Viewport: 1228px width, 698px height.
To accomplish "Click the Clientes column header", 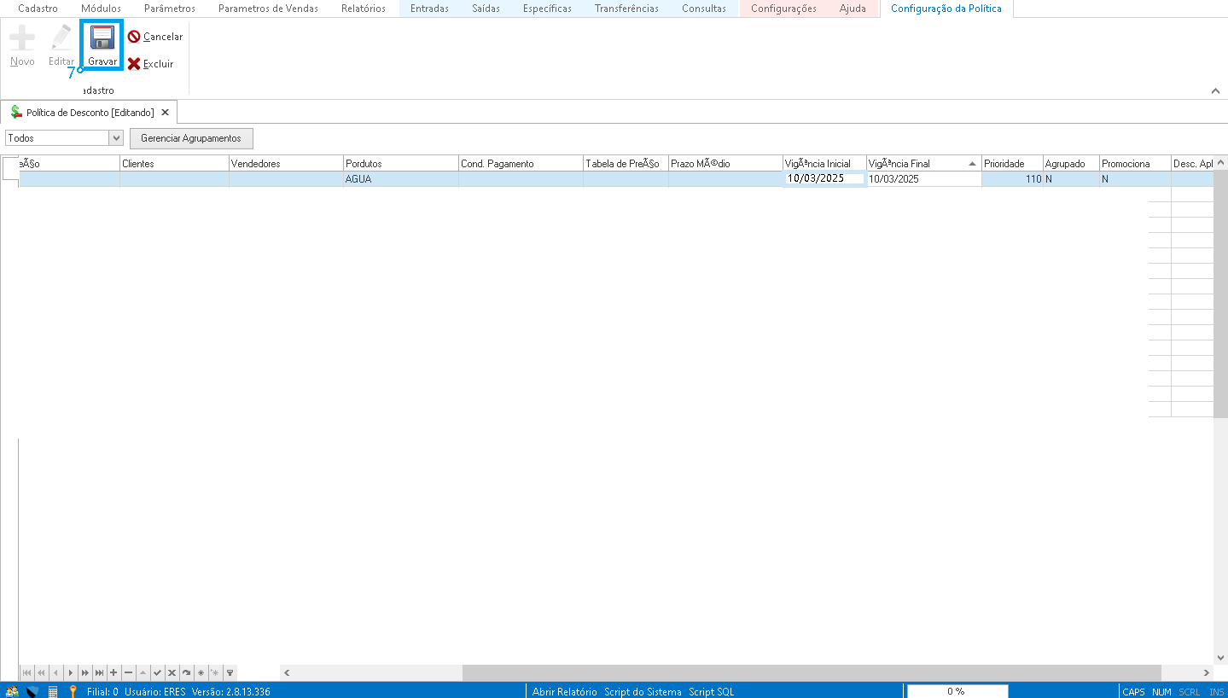I will click(x=174, y=163).
